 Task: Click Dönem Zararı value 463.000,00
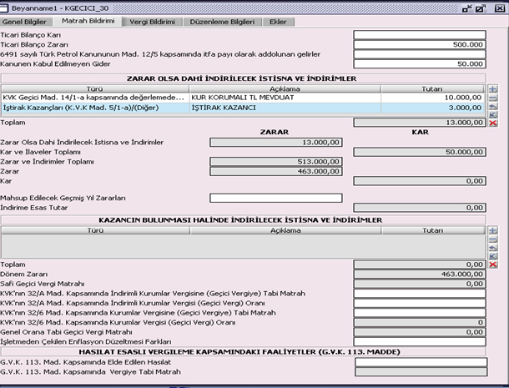pos(420,274)
